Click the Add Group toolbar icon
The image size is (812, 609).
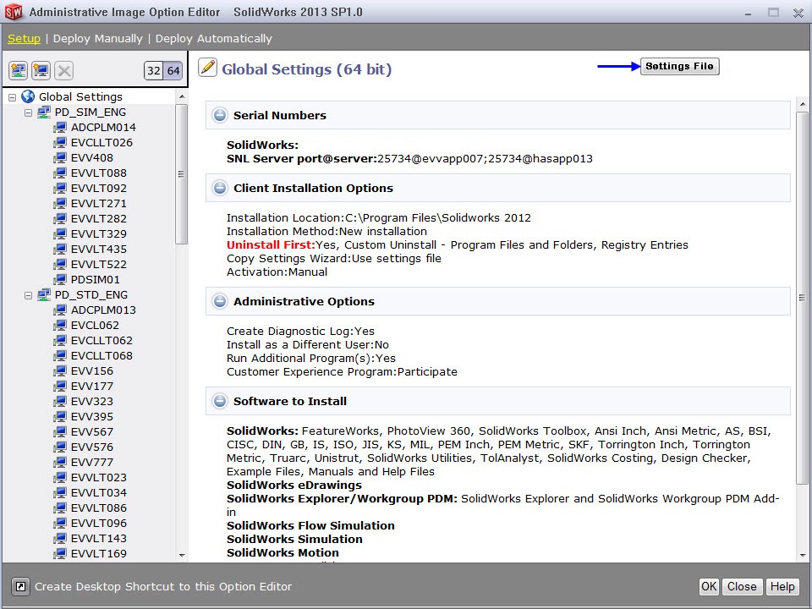coord(18,70)
